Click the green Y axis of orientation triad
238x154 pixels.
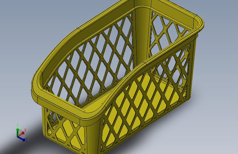pyautogui.click(x=18, y=132)
